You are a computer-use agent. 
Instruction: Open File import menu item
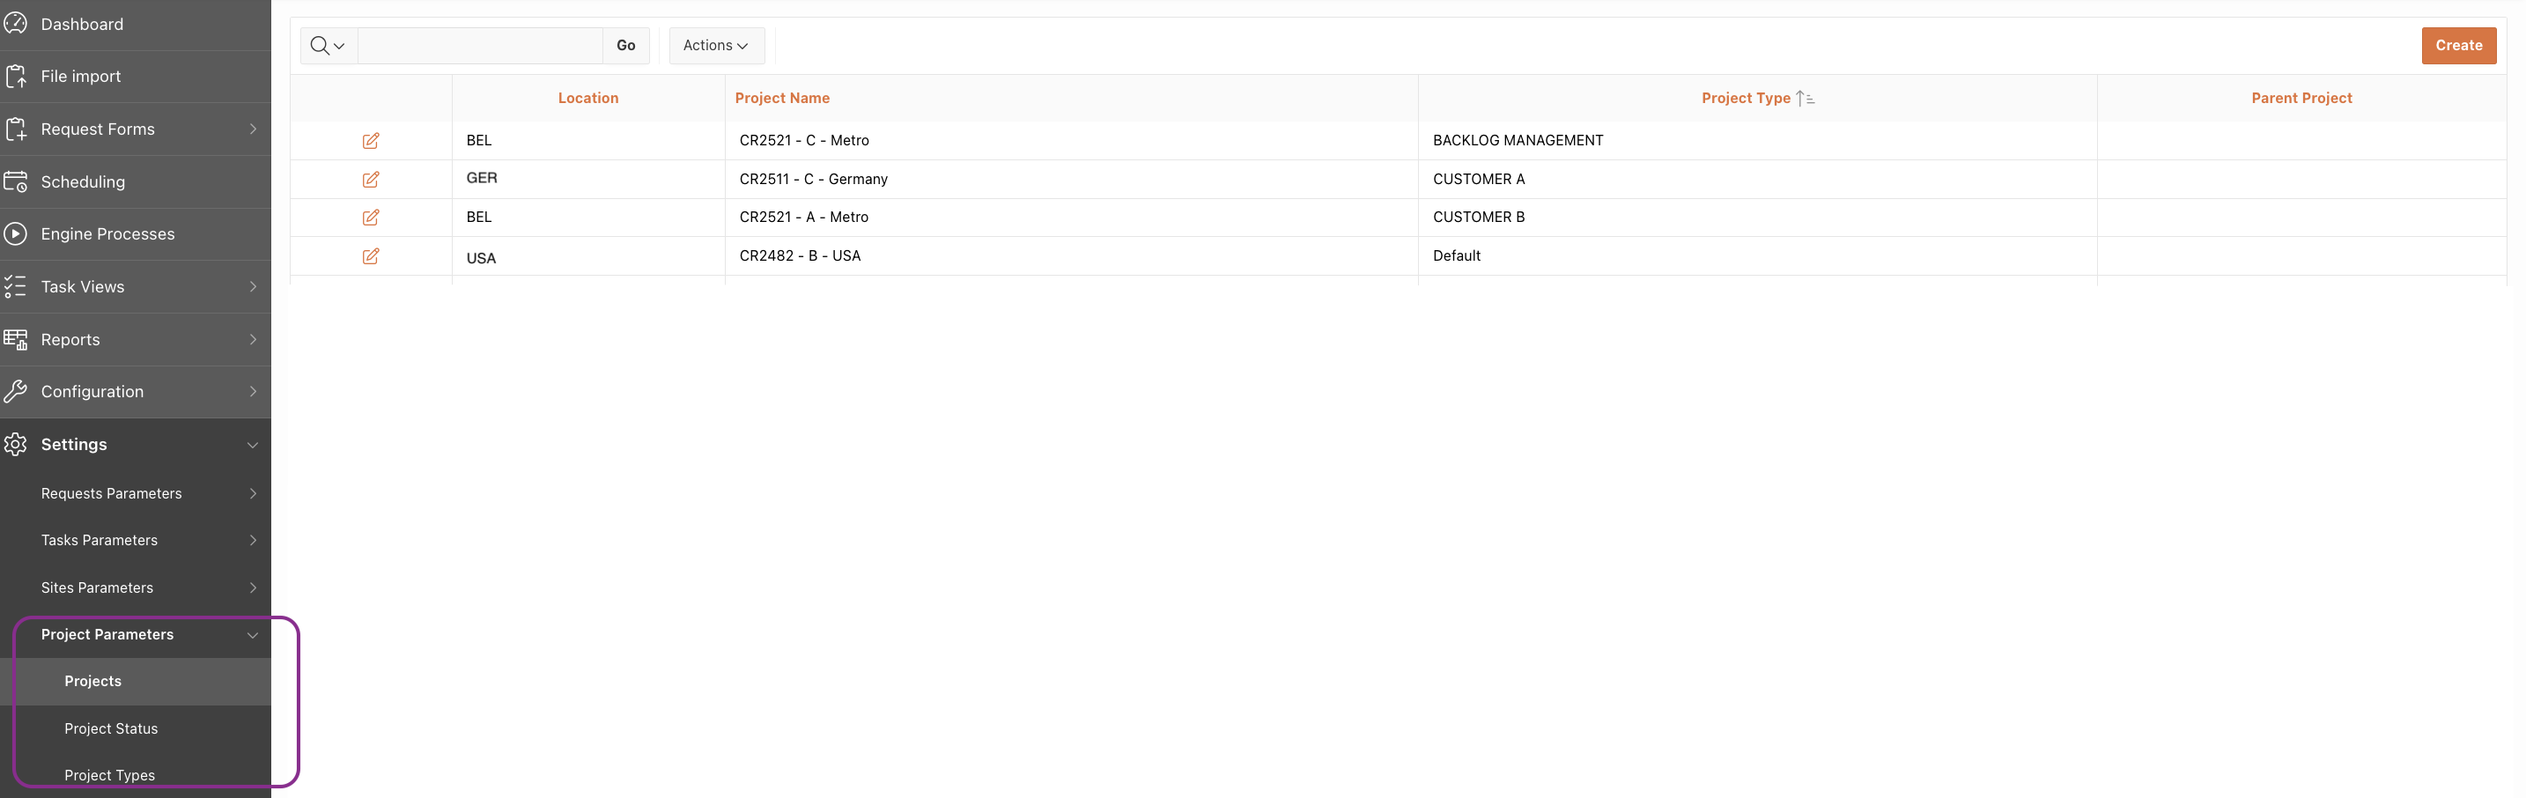click(x=136, y=77)
